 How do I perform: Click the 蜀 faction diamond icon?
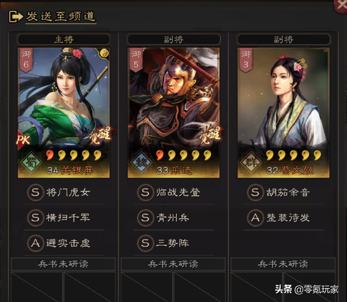[31, 163]
